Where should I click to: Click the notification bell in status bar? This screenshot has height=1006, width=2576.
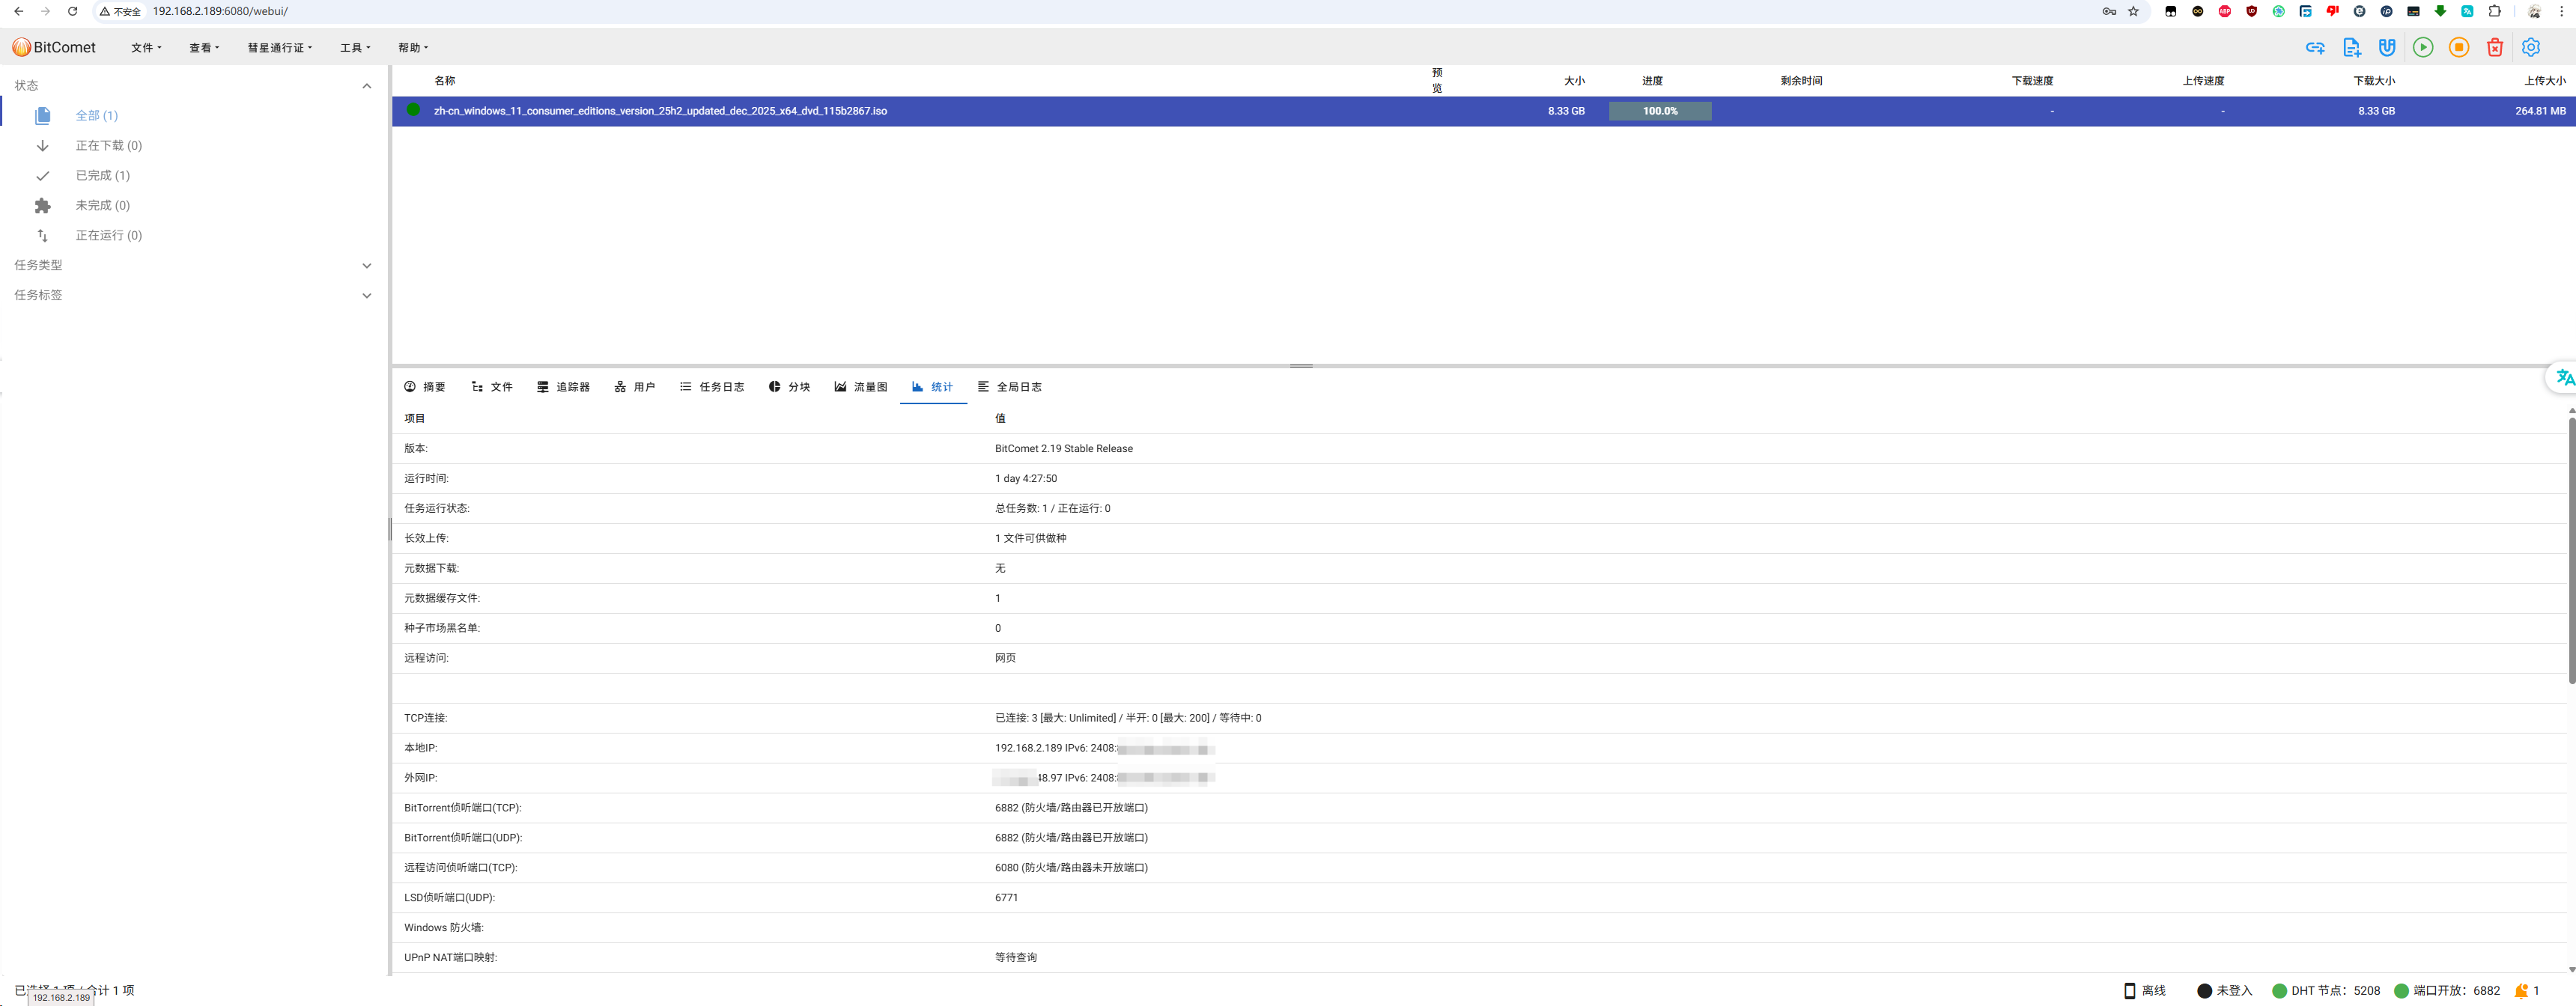[2522, 991]
